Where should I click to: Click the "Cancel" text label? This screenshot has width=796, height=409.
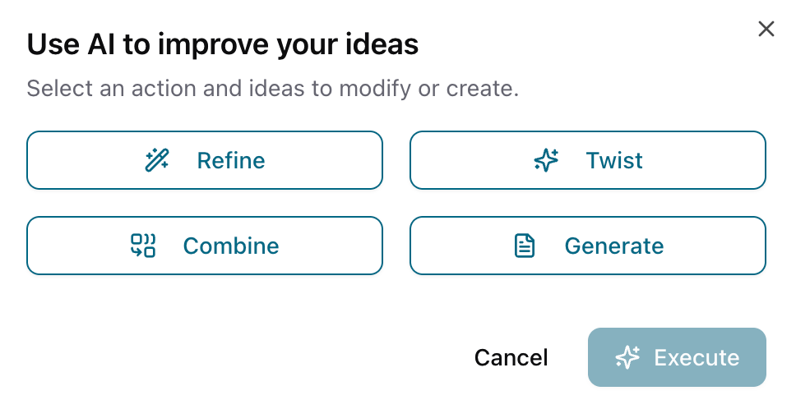pos(511,357)
